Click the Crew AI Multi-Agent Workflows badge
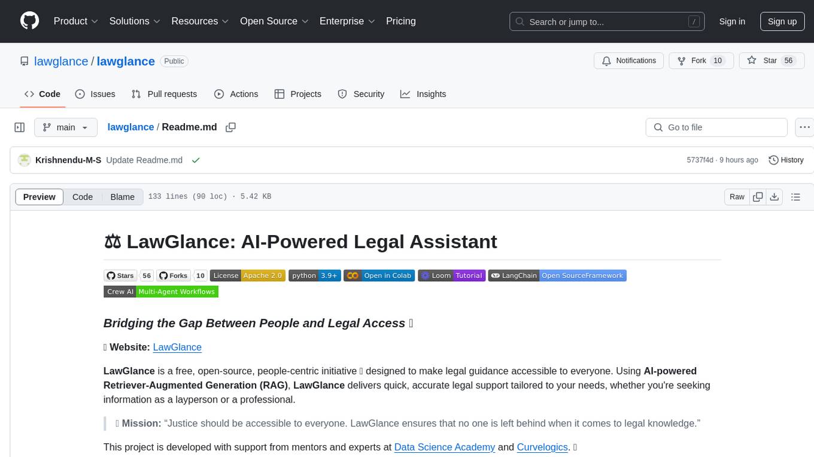This screenshot has width=814, height=457. (x=161, y=291)
